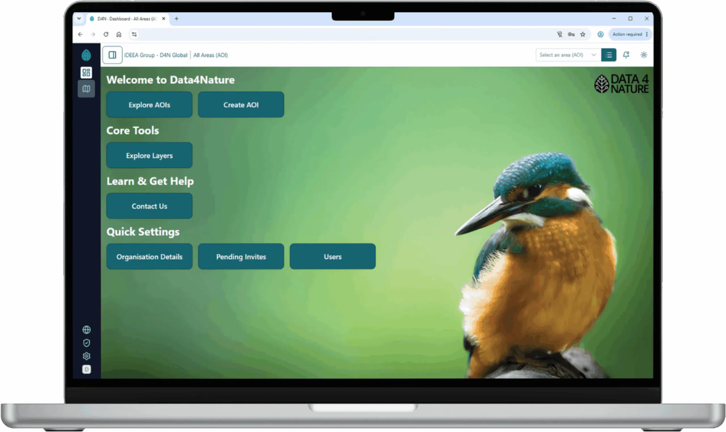
Task: Reload the page
Action: (106, 34)
